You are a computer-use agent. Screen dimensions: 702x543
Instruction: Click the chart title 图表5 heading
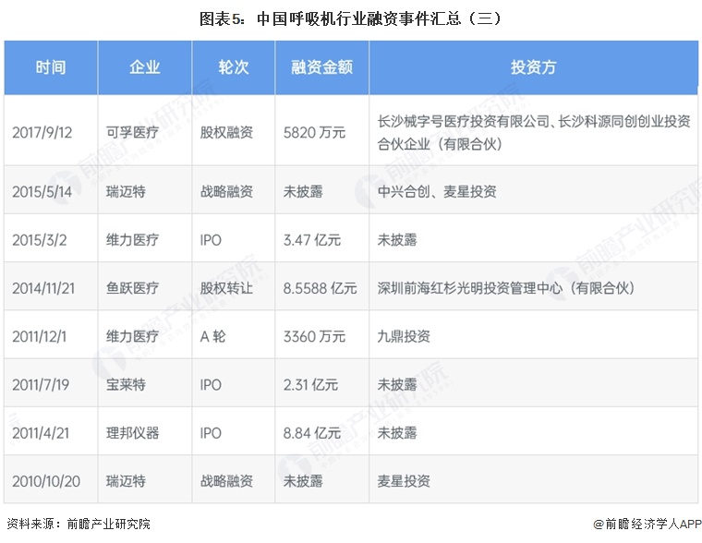point(351,18)
